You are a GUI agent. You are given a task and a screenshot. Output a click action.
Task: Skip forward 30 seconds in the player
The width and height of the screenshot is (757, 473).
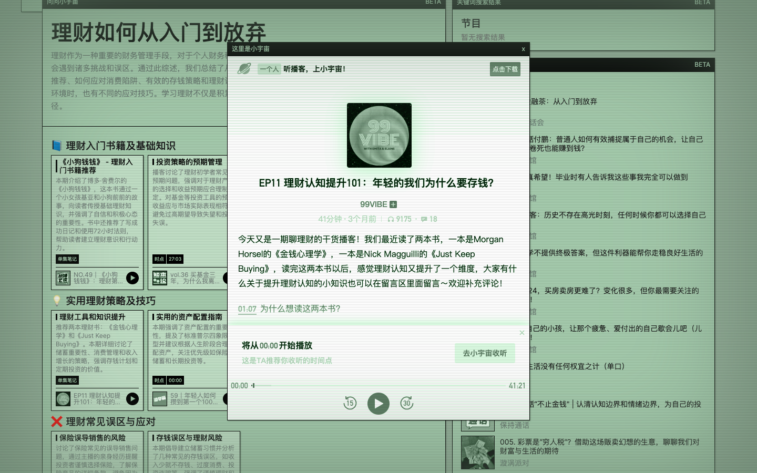tap(407, 403)
